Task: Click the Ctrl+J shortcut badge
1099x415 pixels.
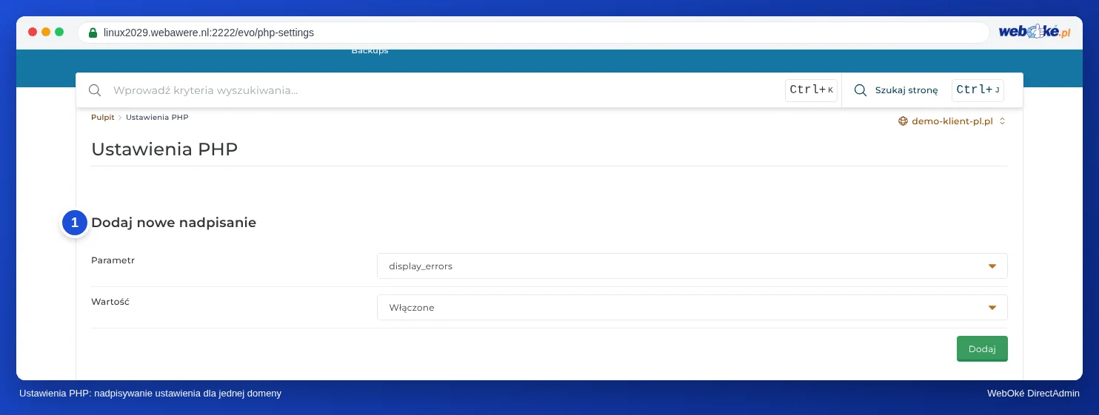Action: 978,90
